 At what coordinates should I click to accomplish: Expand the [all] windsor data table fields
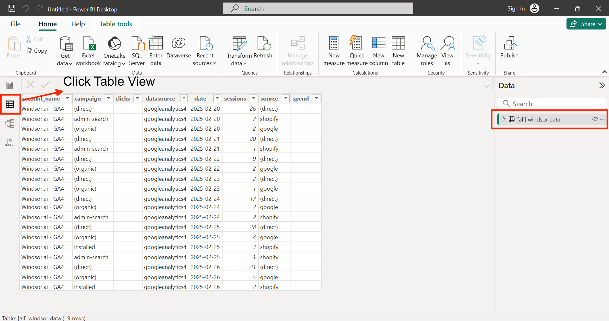[504, 119]
